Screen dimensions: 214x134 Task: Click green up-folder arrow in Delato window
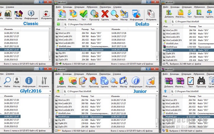(58, 24)
